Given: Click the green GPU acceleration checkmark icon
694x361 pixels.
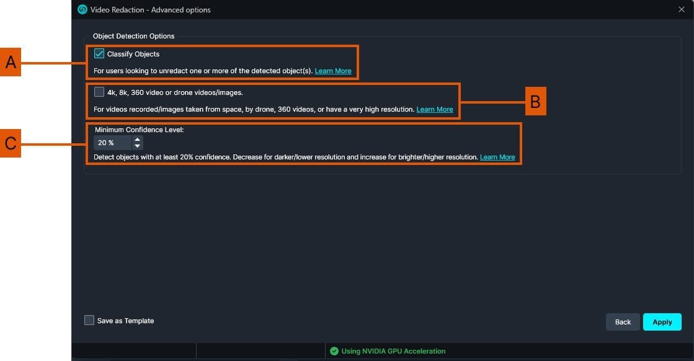Looking at the screenshot, I should [x=334, y=351].
